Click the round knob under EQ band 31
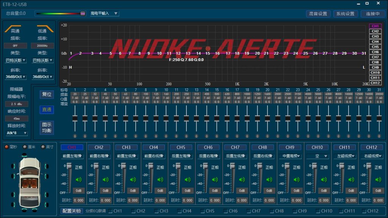 (x=379, y=136)
